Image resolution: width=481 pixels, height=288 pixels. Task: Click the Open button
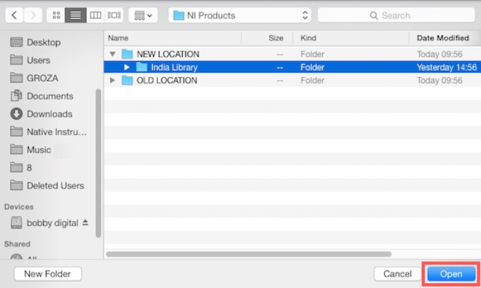[451, 274]
